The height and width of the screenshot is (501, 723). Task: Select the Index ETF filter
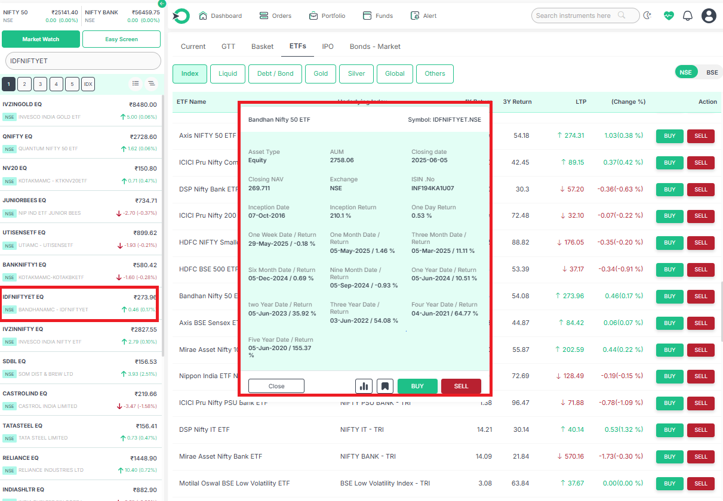[x=190, y=73]
